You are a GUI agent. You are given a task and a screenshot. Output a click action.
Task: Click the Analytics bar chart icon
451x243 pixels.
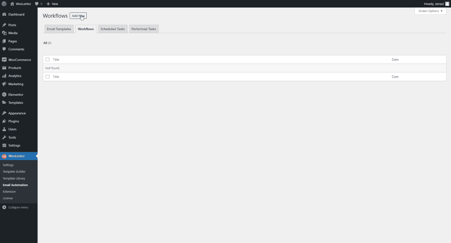click(x=4, y=76)
